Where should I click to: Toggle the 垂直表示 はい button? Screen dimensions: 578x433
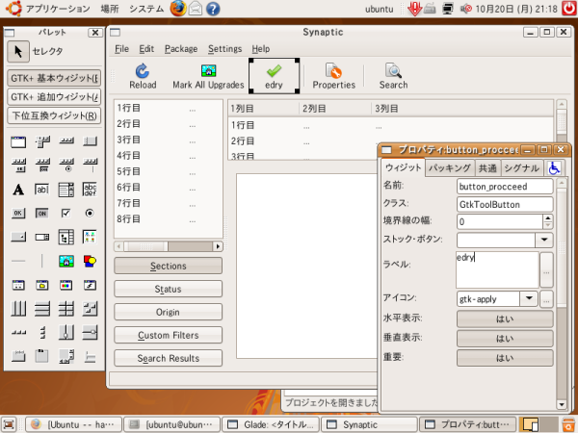(x=505, y=339)
